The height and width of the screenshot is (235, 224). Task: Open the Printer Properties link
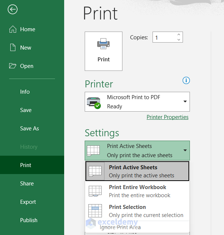coord(168,117)
